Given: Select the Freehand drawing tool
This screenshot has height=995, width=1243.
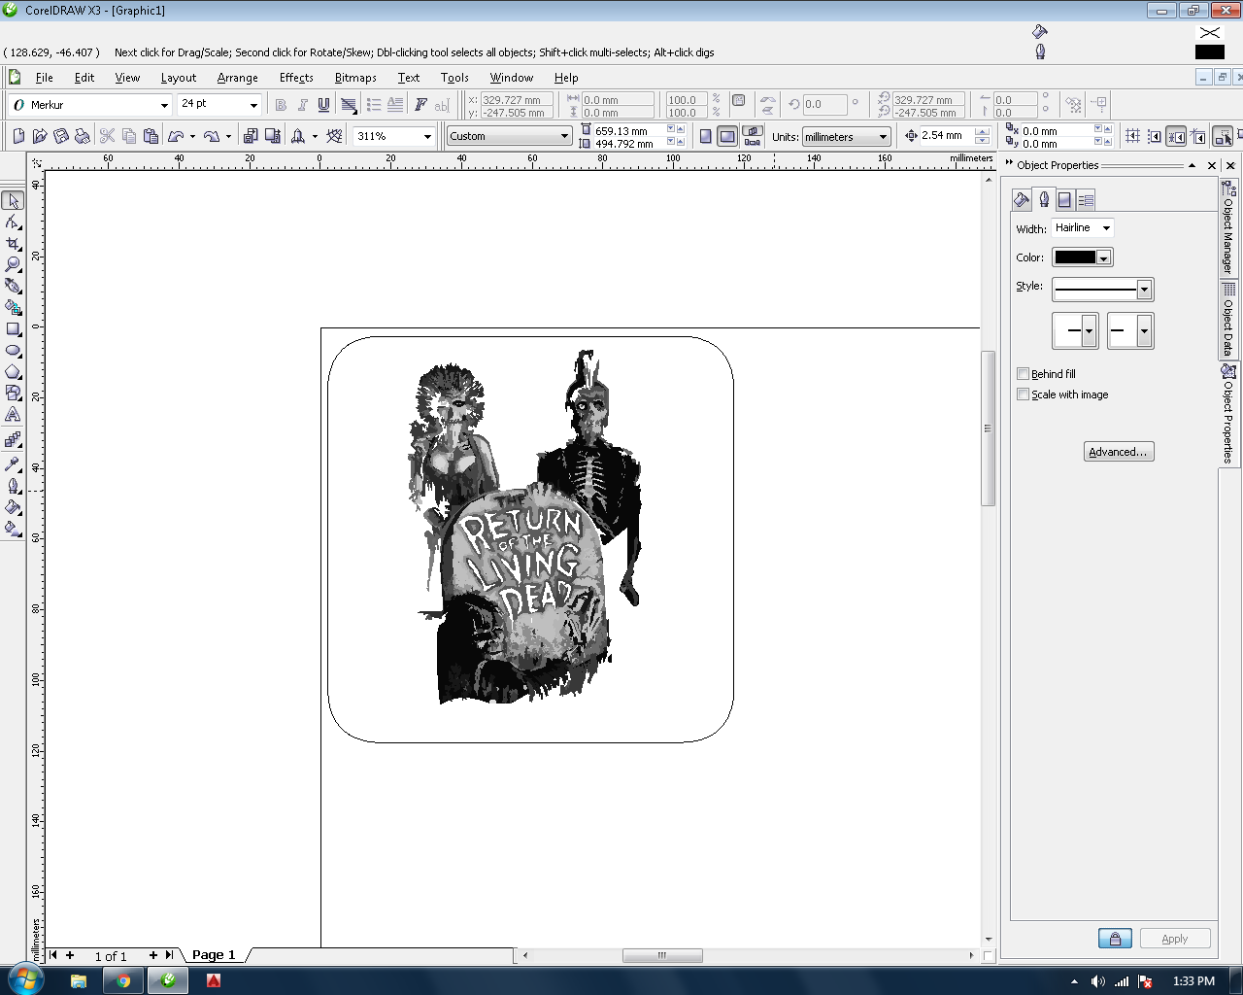Looking at the screenshot, I should pos(13,286).
